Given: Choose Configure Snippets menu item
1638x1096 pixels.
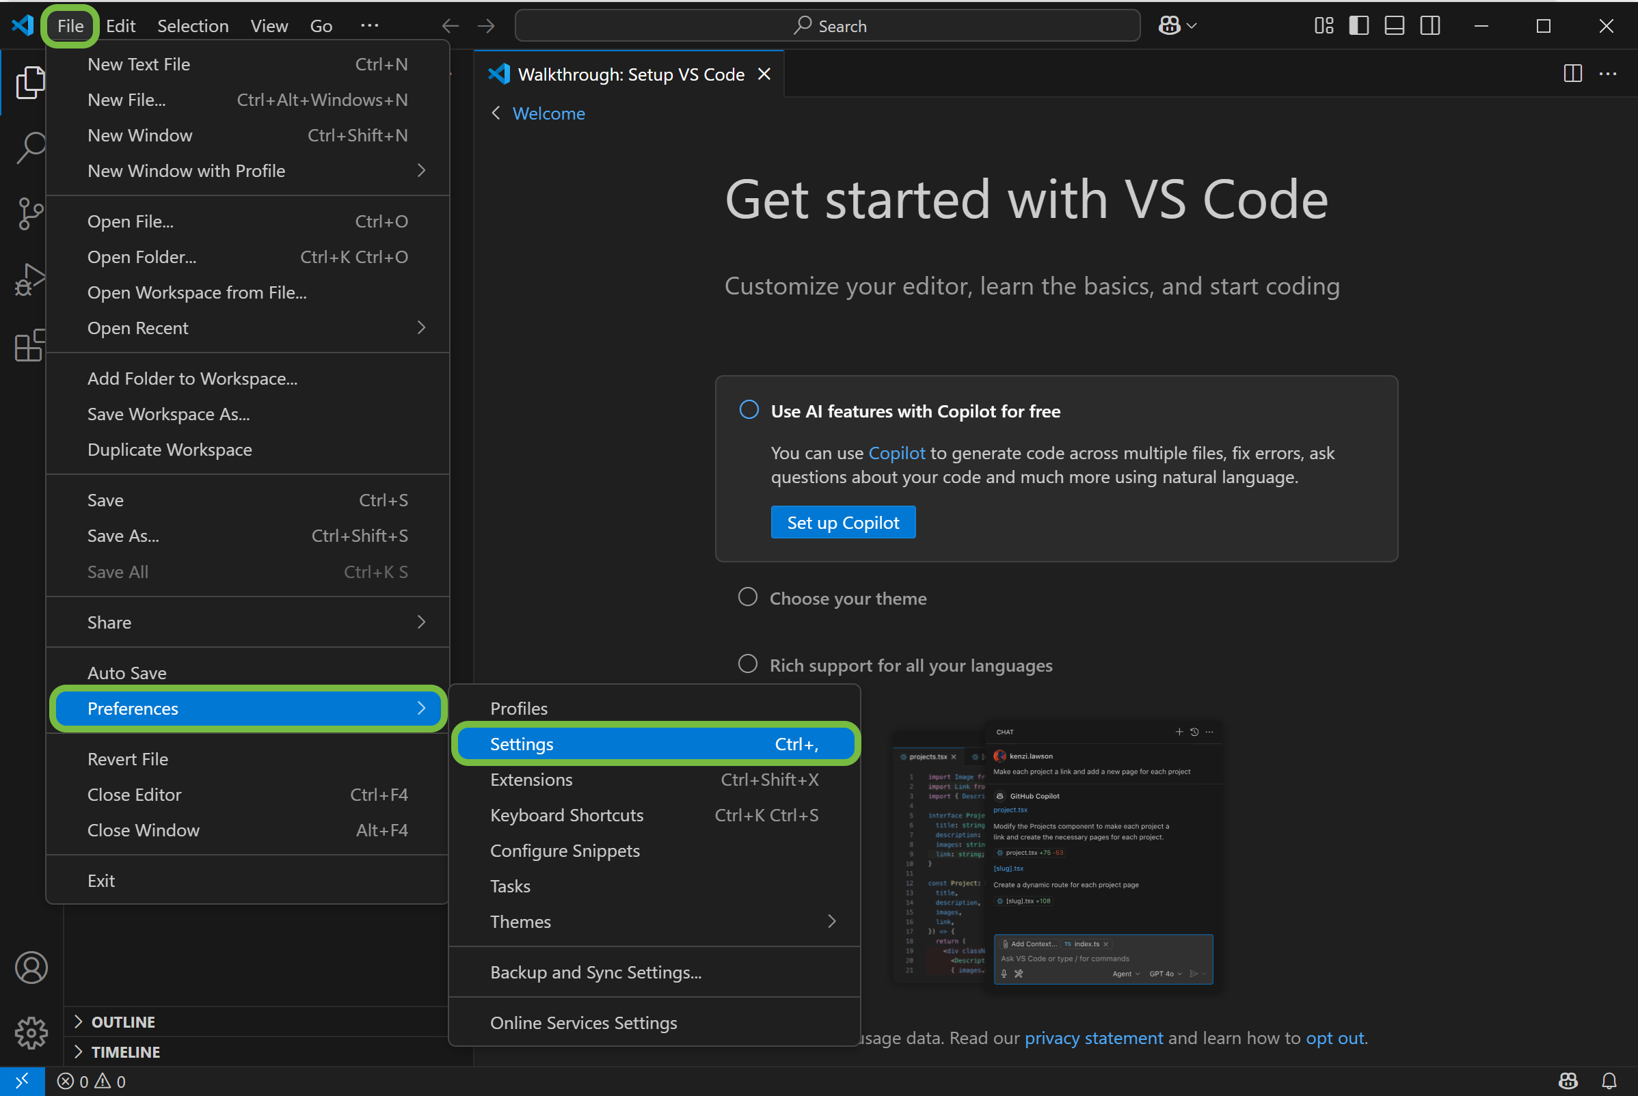Looking at the screenshot, I should tap(654, 851).
